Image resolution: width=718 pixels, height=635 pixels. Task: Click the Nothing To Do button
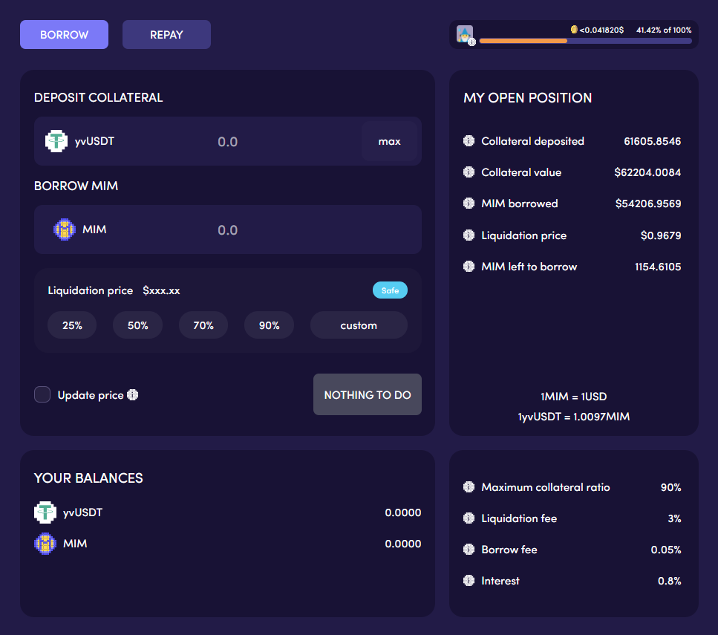click(x=367, y=394)
